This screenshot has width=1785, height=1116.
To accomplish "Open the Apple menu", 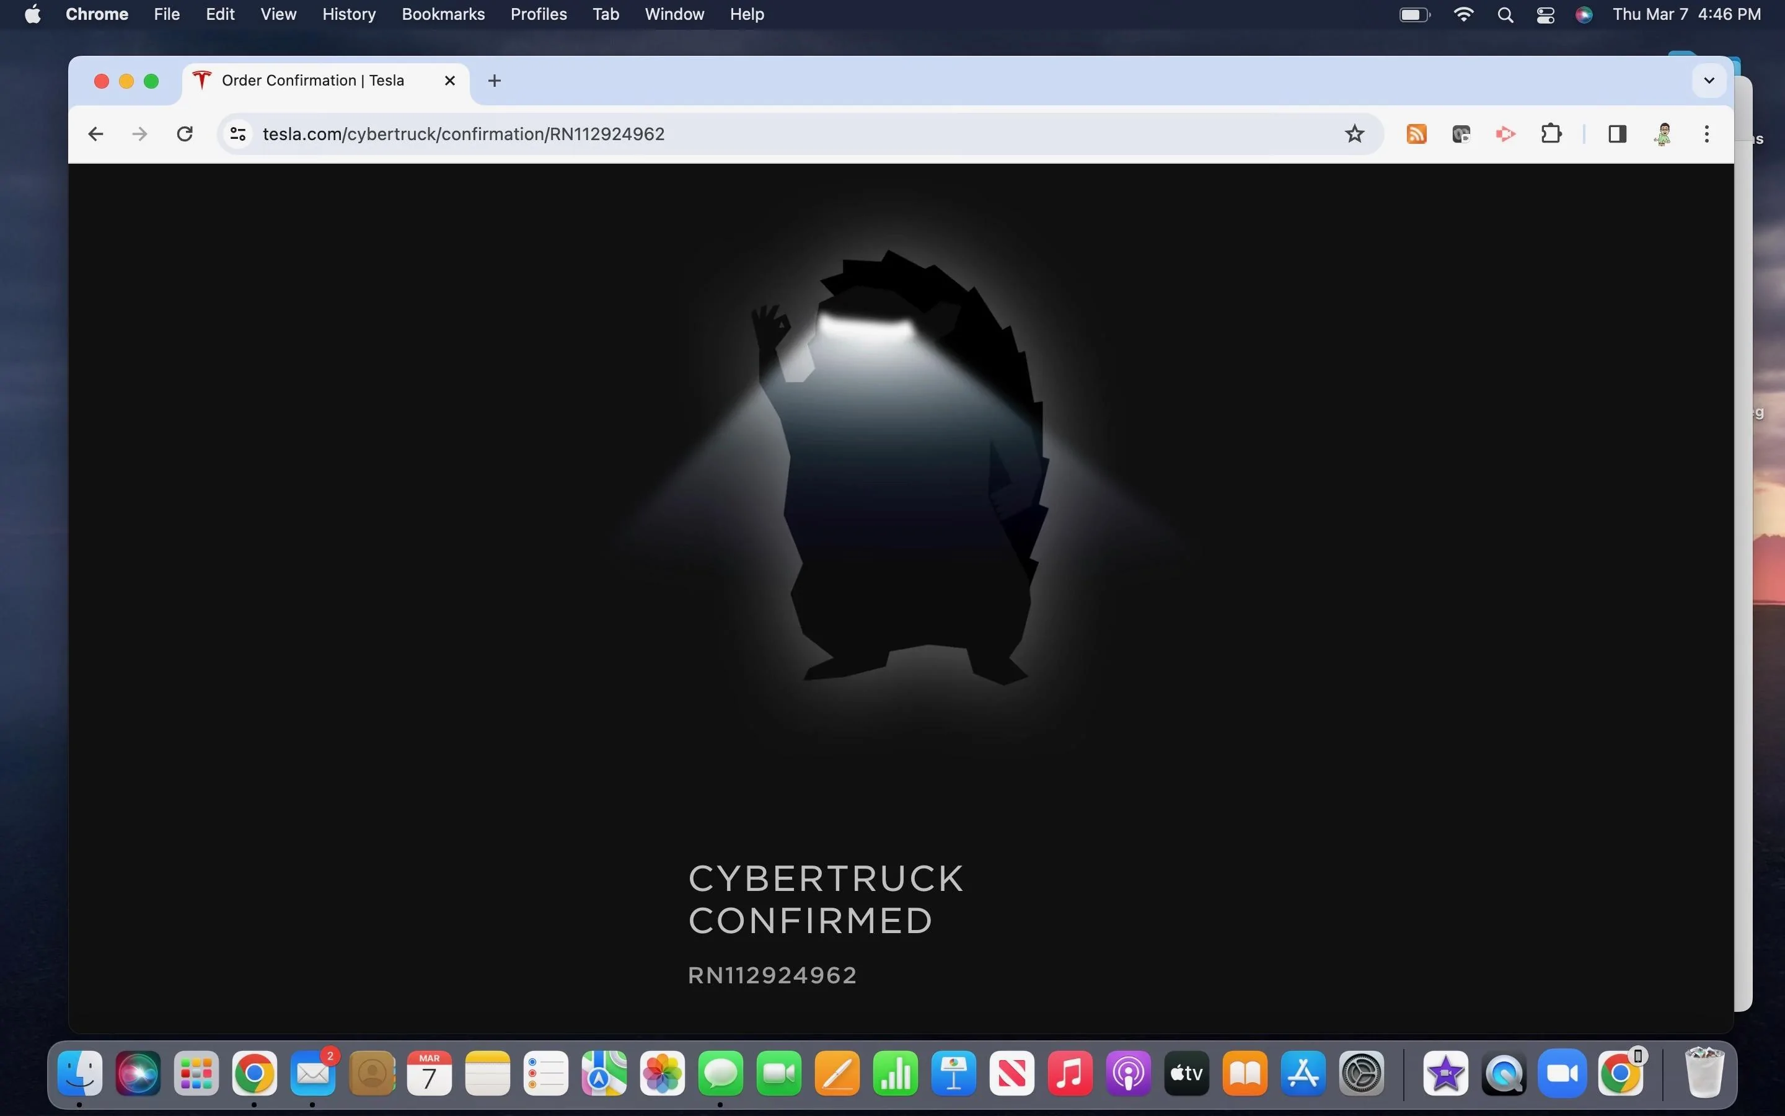I will coord(32,14).
